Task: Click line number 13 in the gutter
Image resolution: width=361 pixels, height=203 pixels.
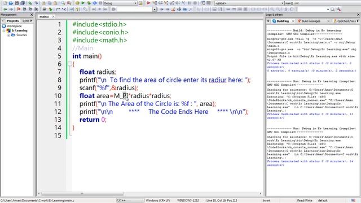Action: [x=58, y=120]
